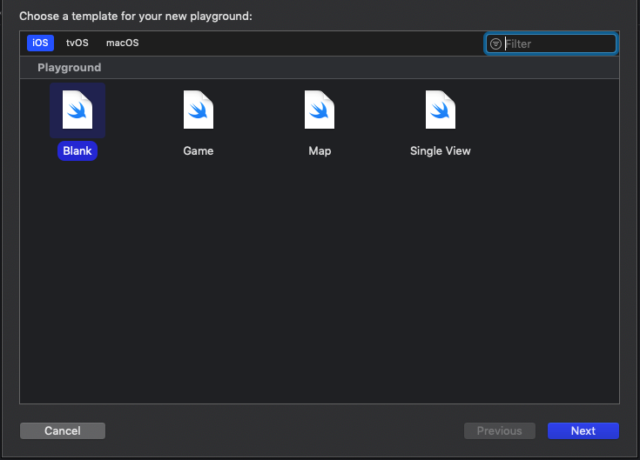Select the Single View template icon

click(441, 110)
